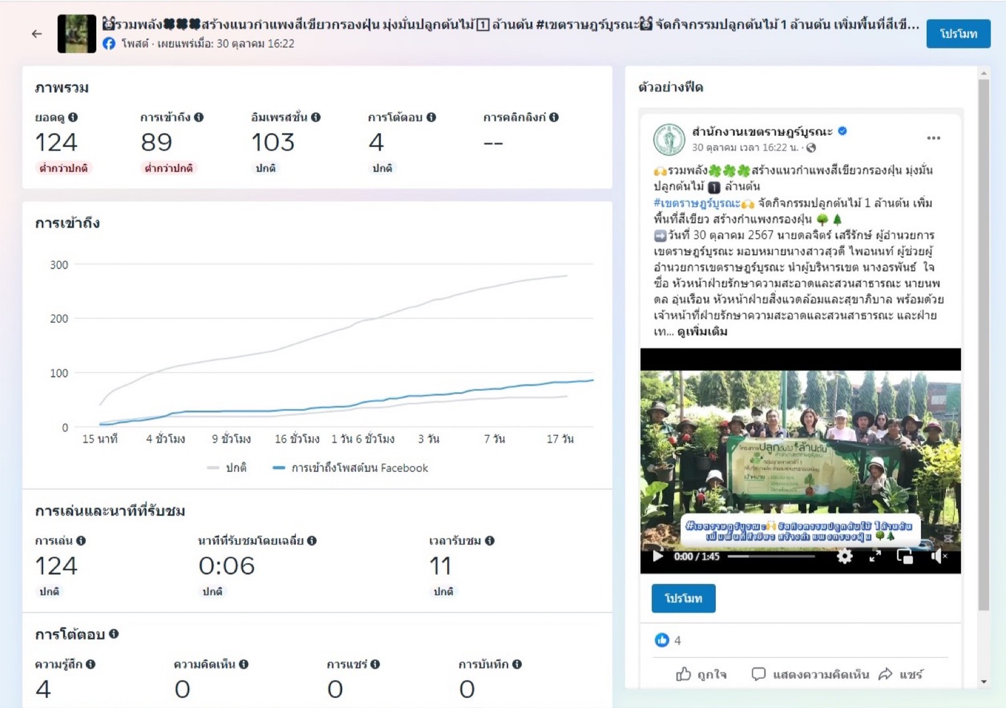Click the โปรโมท button below the video
1006x708 pixels.
(x=683, y=599)
